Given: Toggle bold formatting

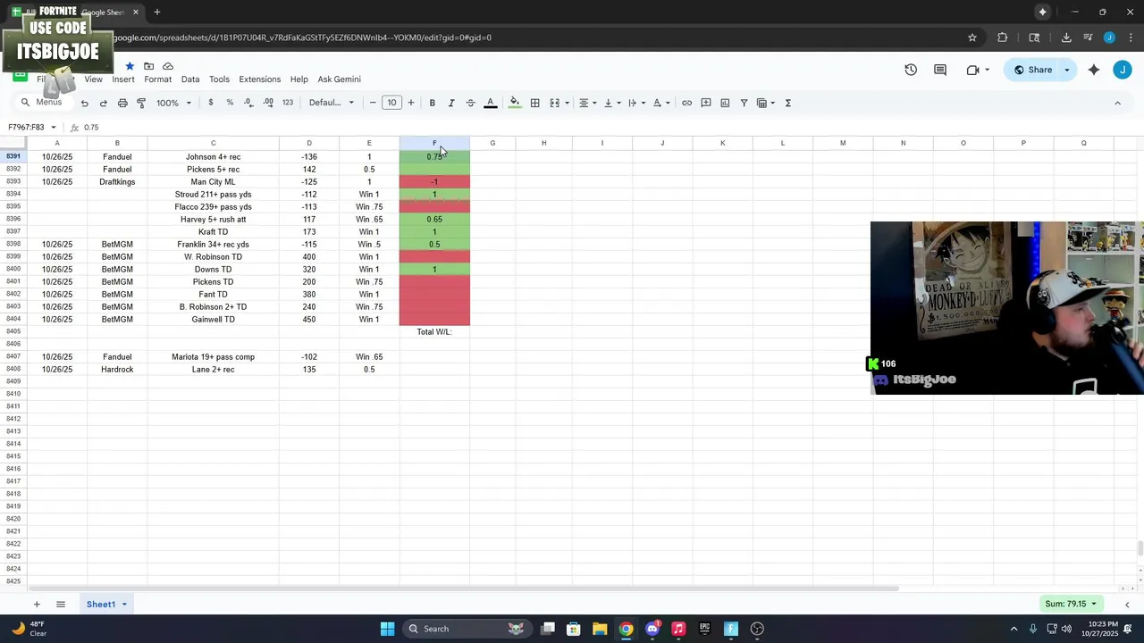Looking at the screenshot, I should point(432,103).
